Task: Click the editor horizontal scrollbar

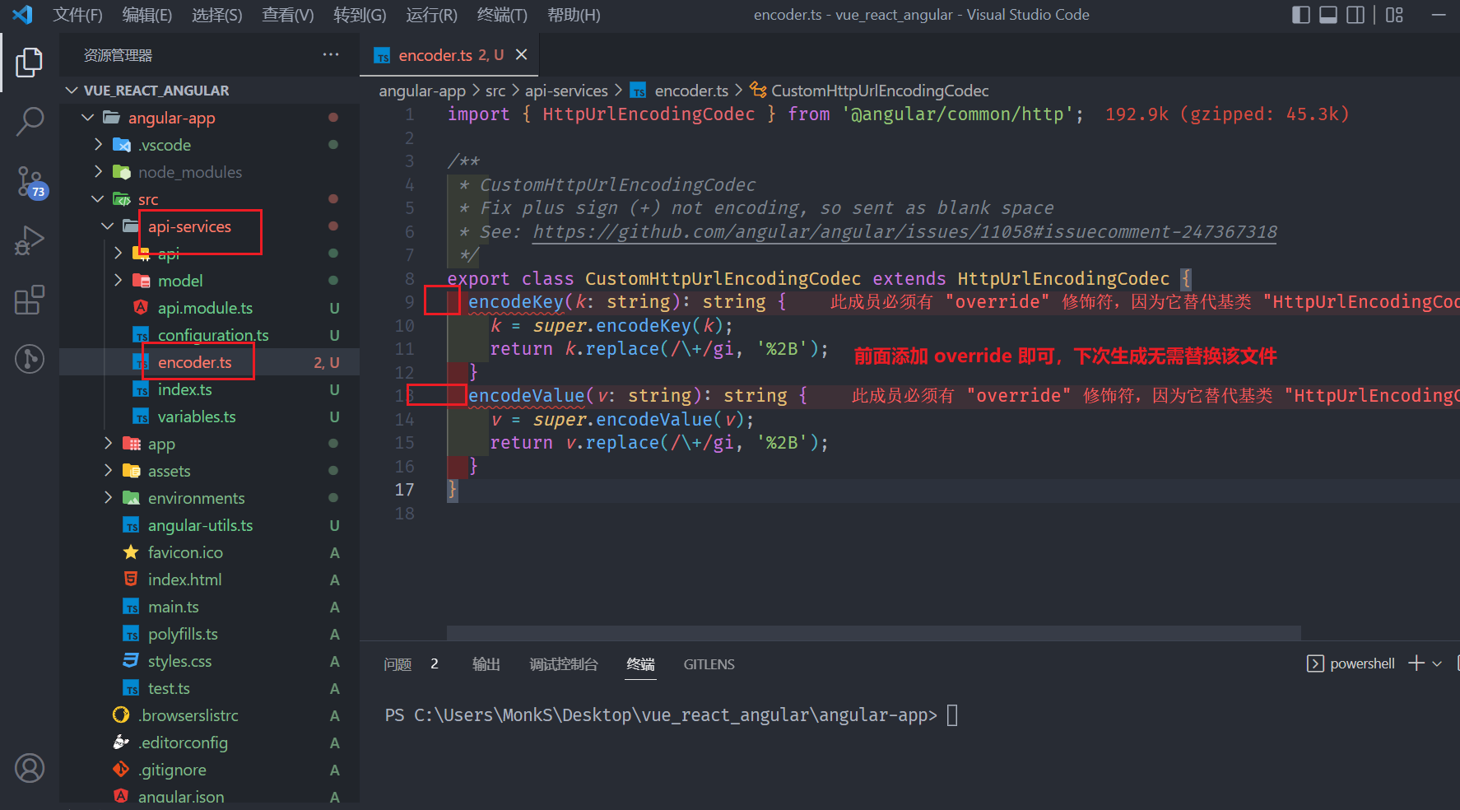Action: pyautogui.click(x=873, y=632)
